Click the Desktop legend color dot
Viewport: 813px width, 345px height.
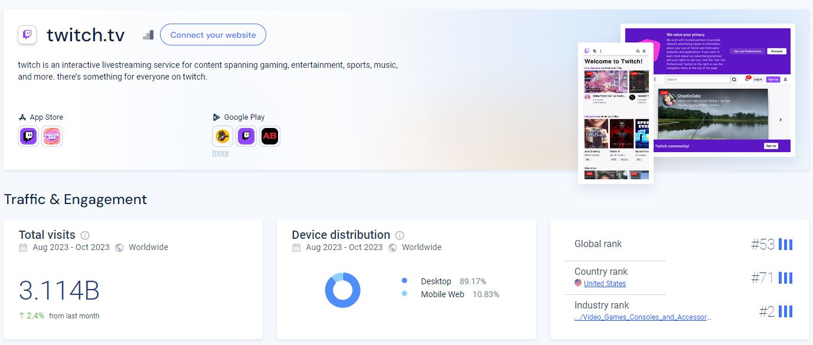[404, 281]
